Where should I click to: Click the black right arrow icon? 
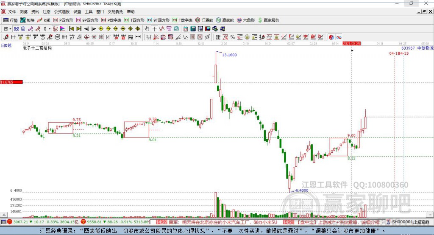click(x=94, y=29)
